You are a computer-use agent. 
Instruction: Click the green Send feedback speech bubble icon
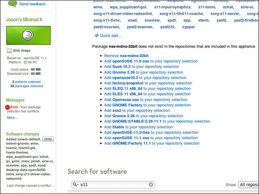pos(13,4)
